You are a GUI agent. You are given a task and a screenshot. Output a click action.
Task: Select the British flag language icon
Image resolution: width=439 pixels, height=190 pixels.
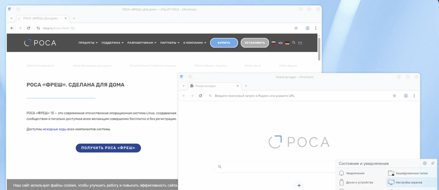pyautogui.click(x=280, y=43)
